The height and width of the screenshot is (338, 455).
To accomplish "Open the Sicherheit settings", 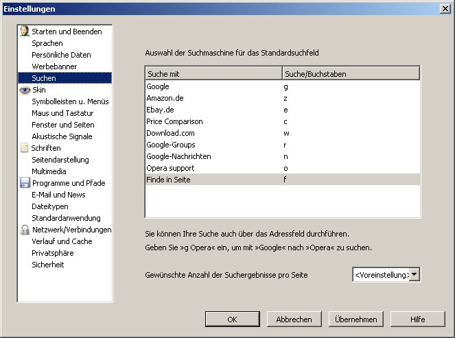I will click(48, 265).
